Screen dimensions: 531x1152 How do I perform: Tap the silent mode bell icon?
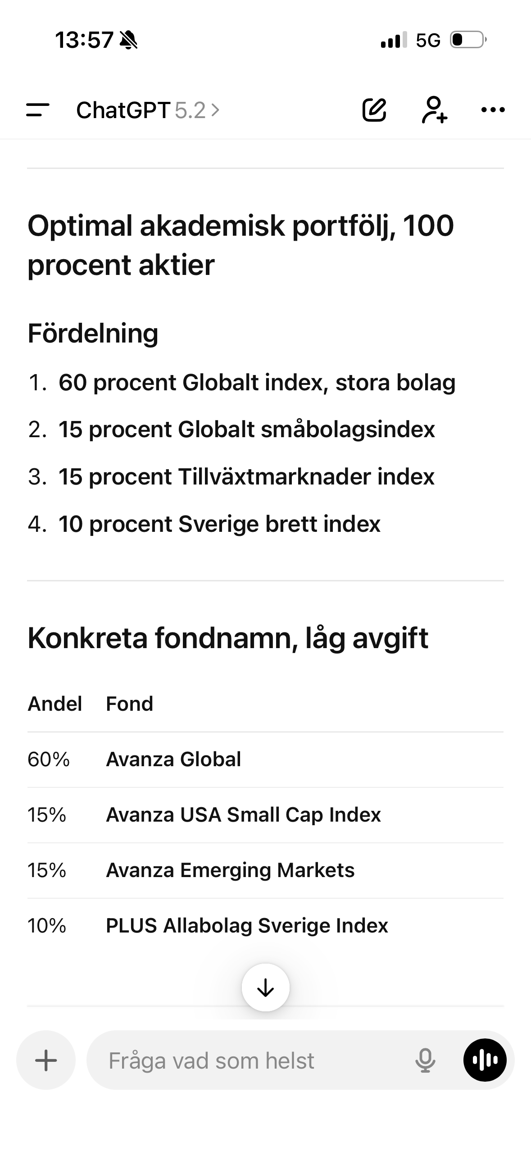(129, 40)
